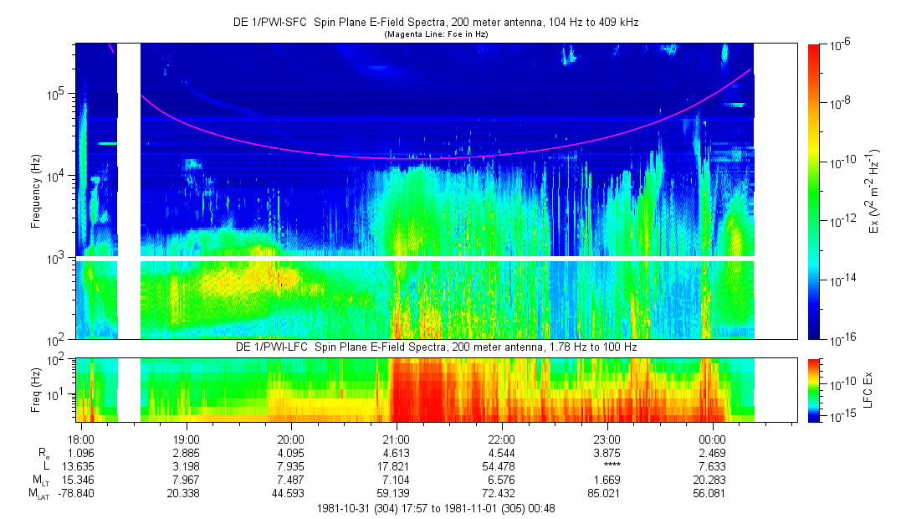Click the L value 7.935
This screenshot has height=519, width=906.
coord(291,466)
